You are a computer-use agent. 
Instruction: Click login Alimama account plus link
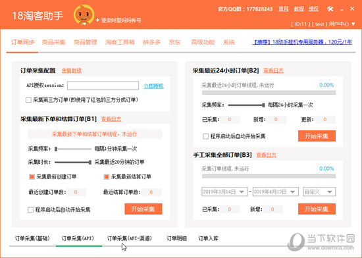[x=118, y=20]
